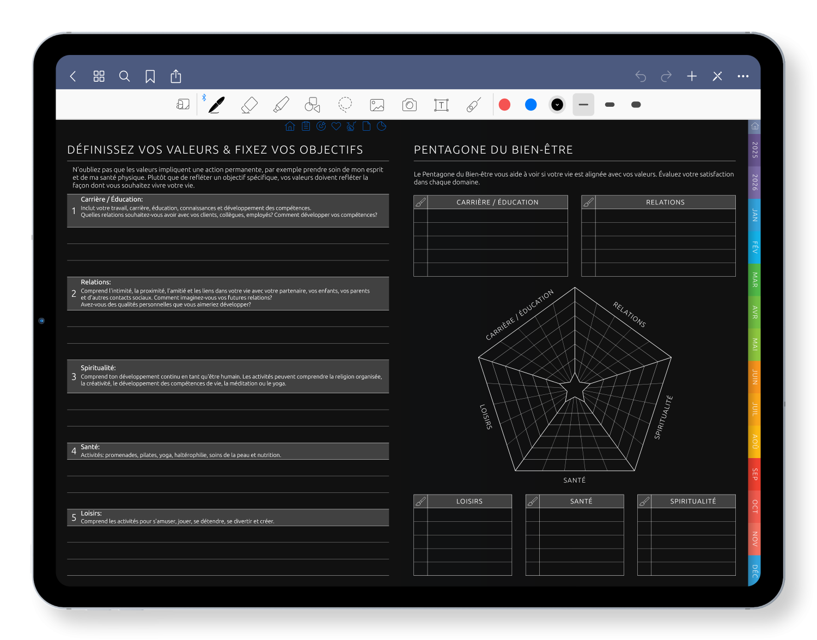Switch to the OCT month tab
817x640 pixels.
(754, 507)
